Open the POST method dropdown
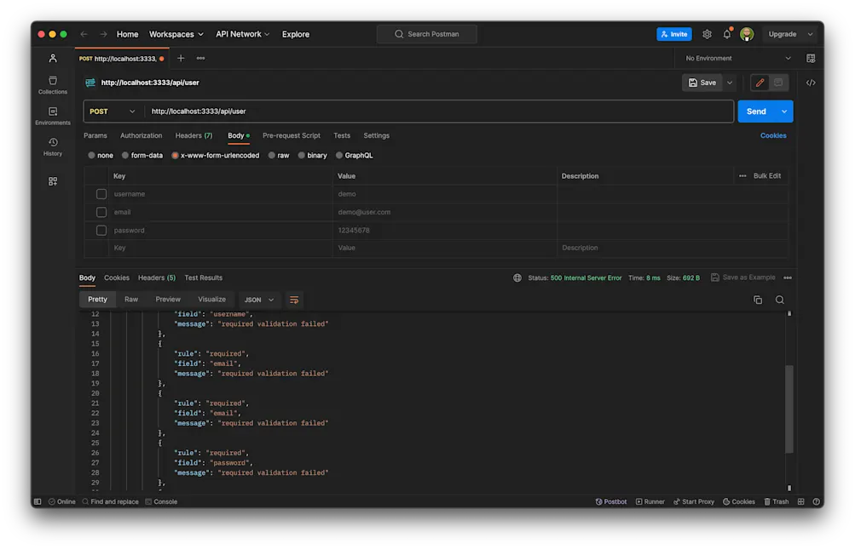This screenshot has width=855, height=549. coord(112,111)
